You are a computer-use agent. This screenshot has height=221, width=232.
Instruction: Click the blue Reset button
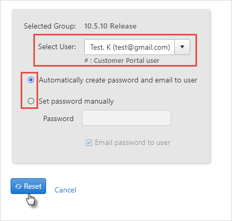28,186
